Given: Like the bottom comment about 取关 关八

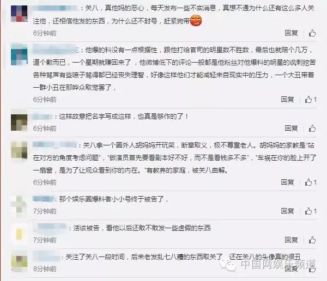Looking at the screenshot, I should point(312,270).
